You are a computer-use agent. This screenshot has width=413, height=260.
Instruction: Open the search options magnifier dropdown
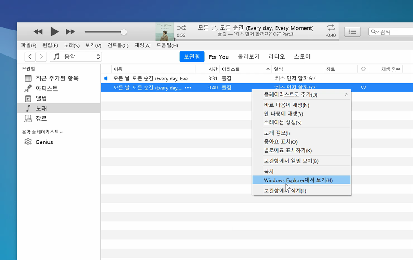coord(374,32)
